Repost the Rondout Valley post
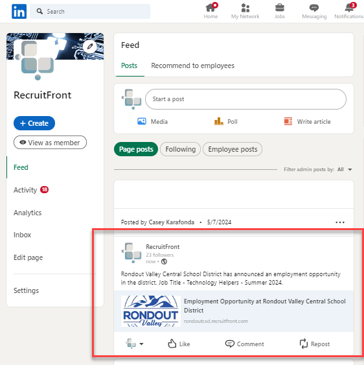The height and width of the screenshot is (365, 364). pyautogui.click(x=315, y=344)
